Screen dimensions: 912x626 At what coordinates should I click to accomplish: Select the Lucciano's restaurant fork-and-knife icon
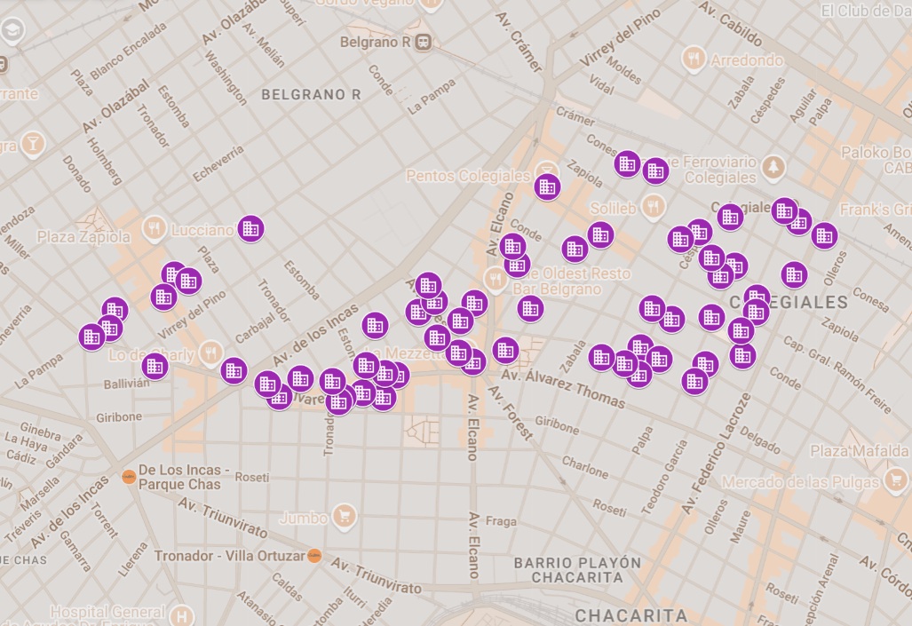point(155,228)
